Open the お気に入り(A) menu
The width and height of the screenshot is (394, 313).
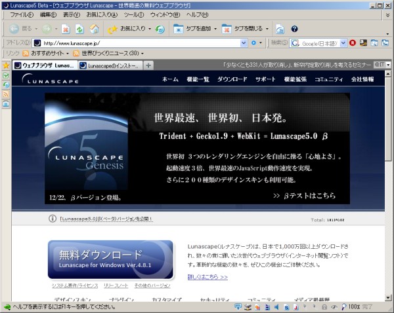pos(102,15)
